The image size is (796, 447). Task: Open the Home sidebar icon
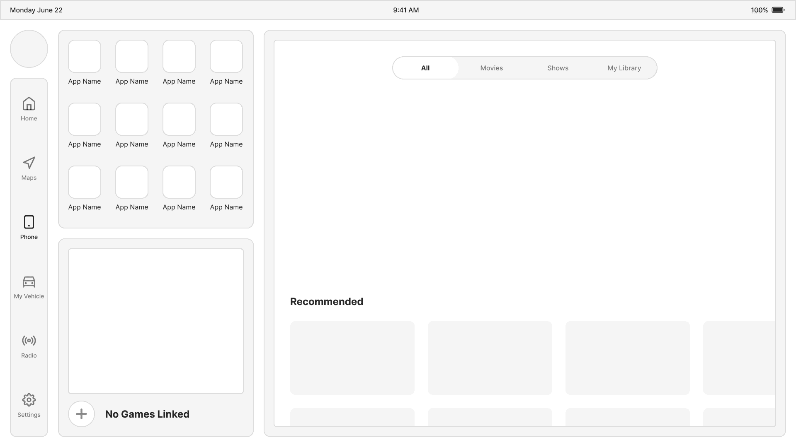click(29, 104)
